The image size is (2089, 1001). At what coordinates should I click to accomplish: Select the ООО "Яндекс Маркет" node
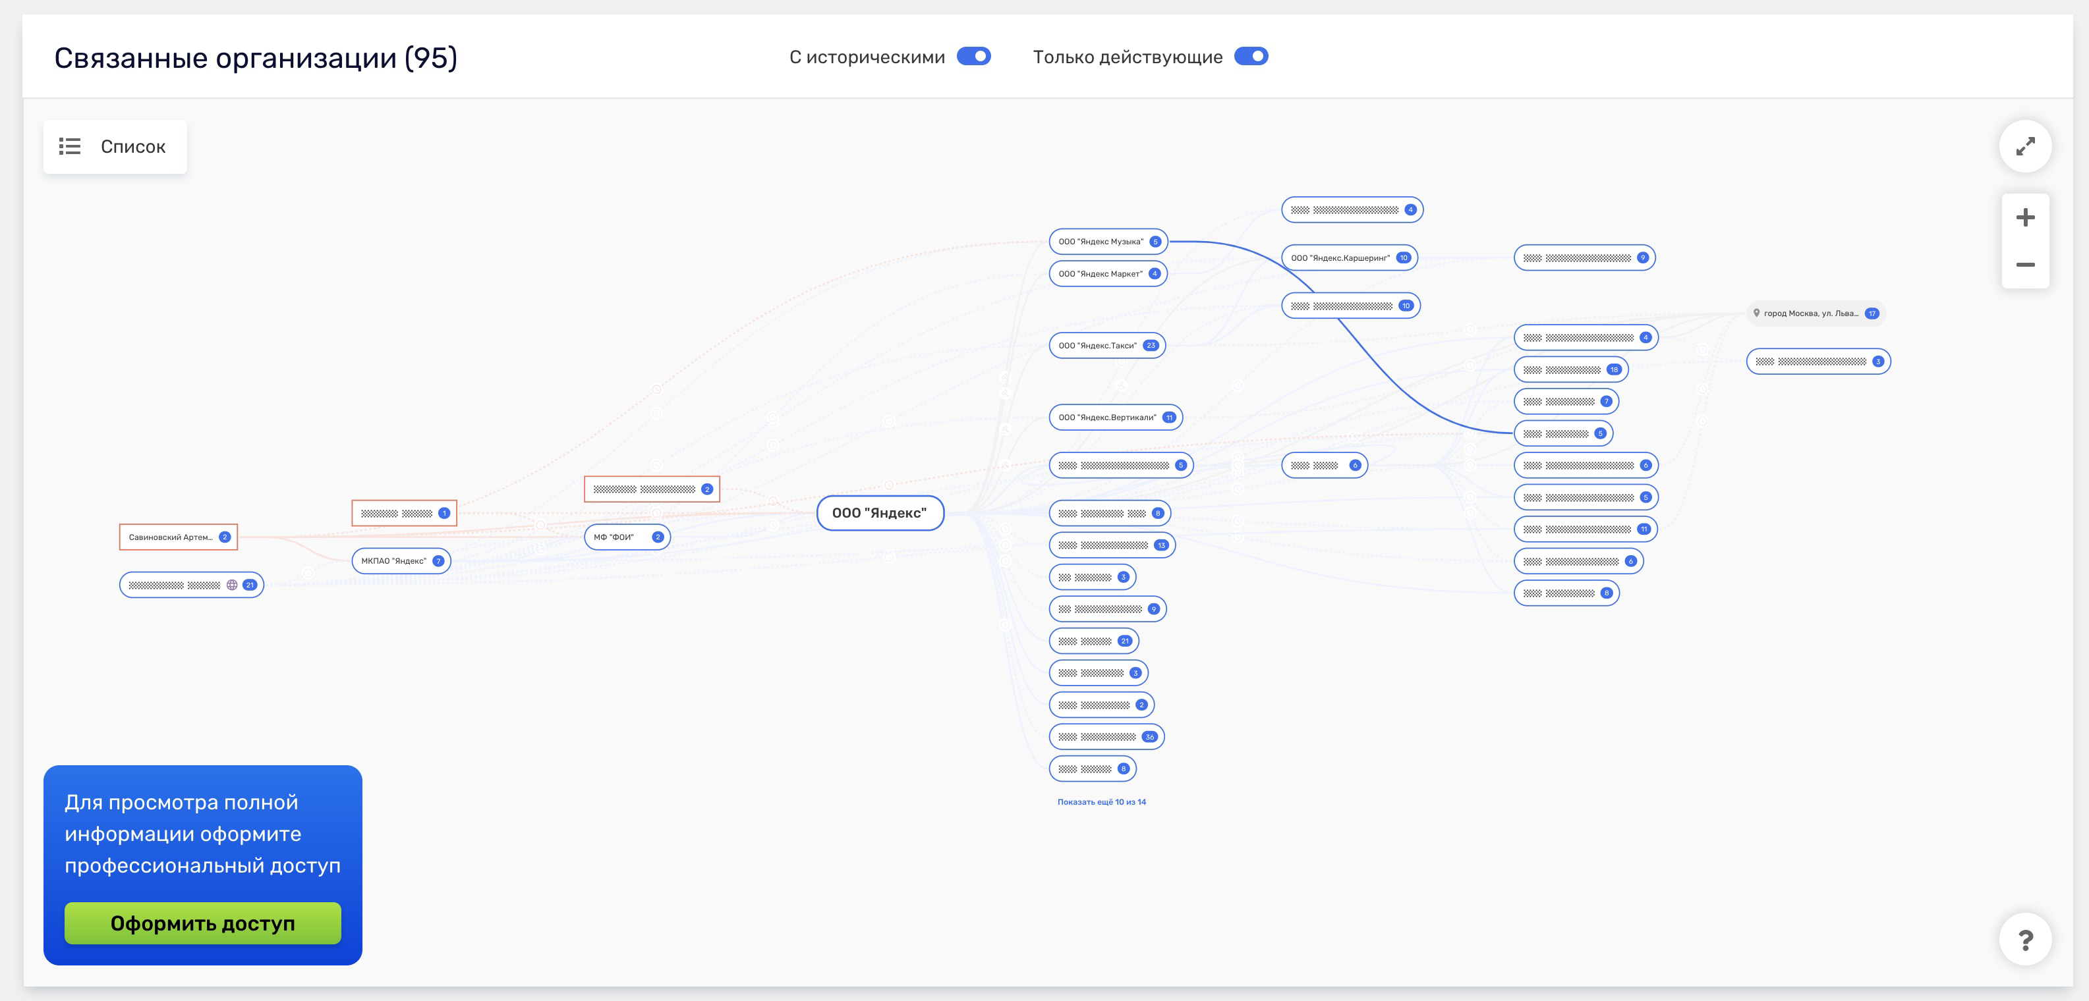[1108, 274]
